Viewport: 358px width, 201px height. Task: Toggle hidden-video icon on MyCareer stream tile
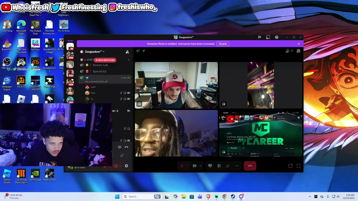[224, 152]
